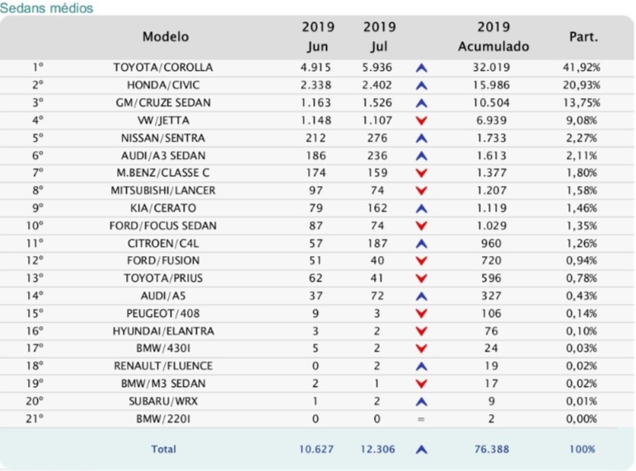Select the VW/JETTA model name
The width and height of the screenshot is (636, 471).
click(163, 120)
